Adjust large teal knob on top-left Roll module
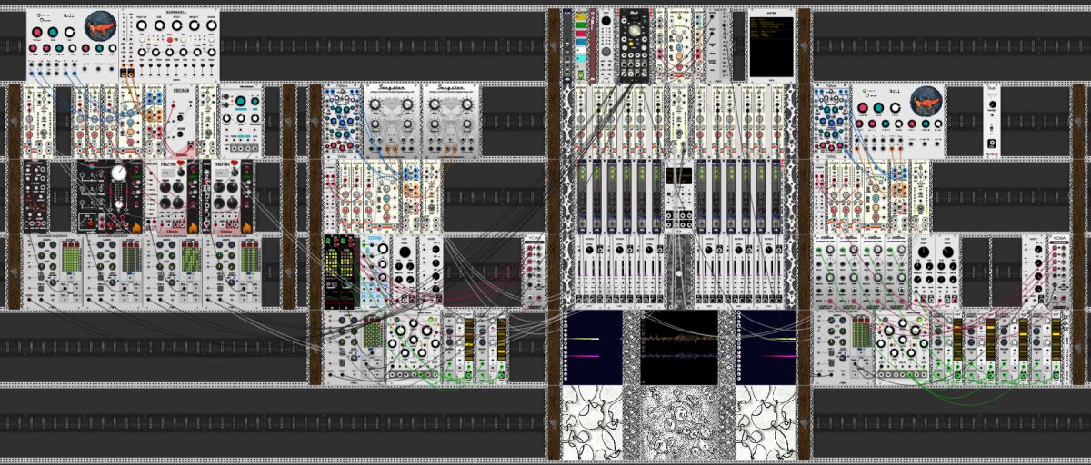This screenshot has height=465, width=1091. pyautogui.click(x=53, y=32)
